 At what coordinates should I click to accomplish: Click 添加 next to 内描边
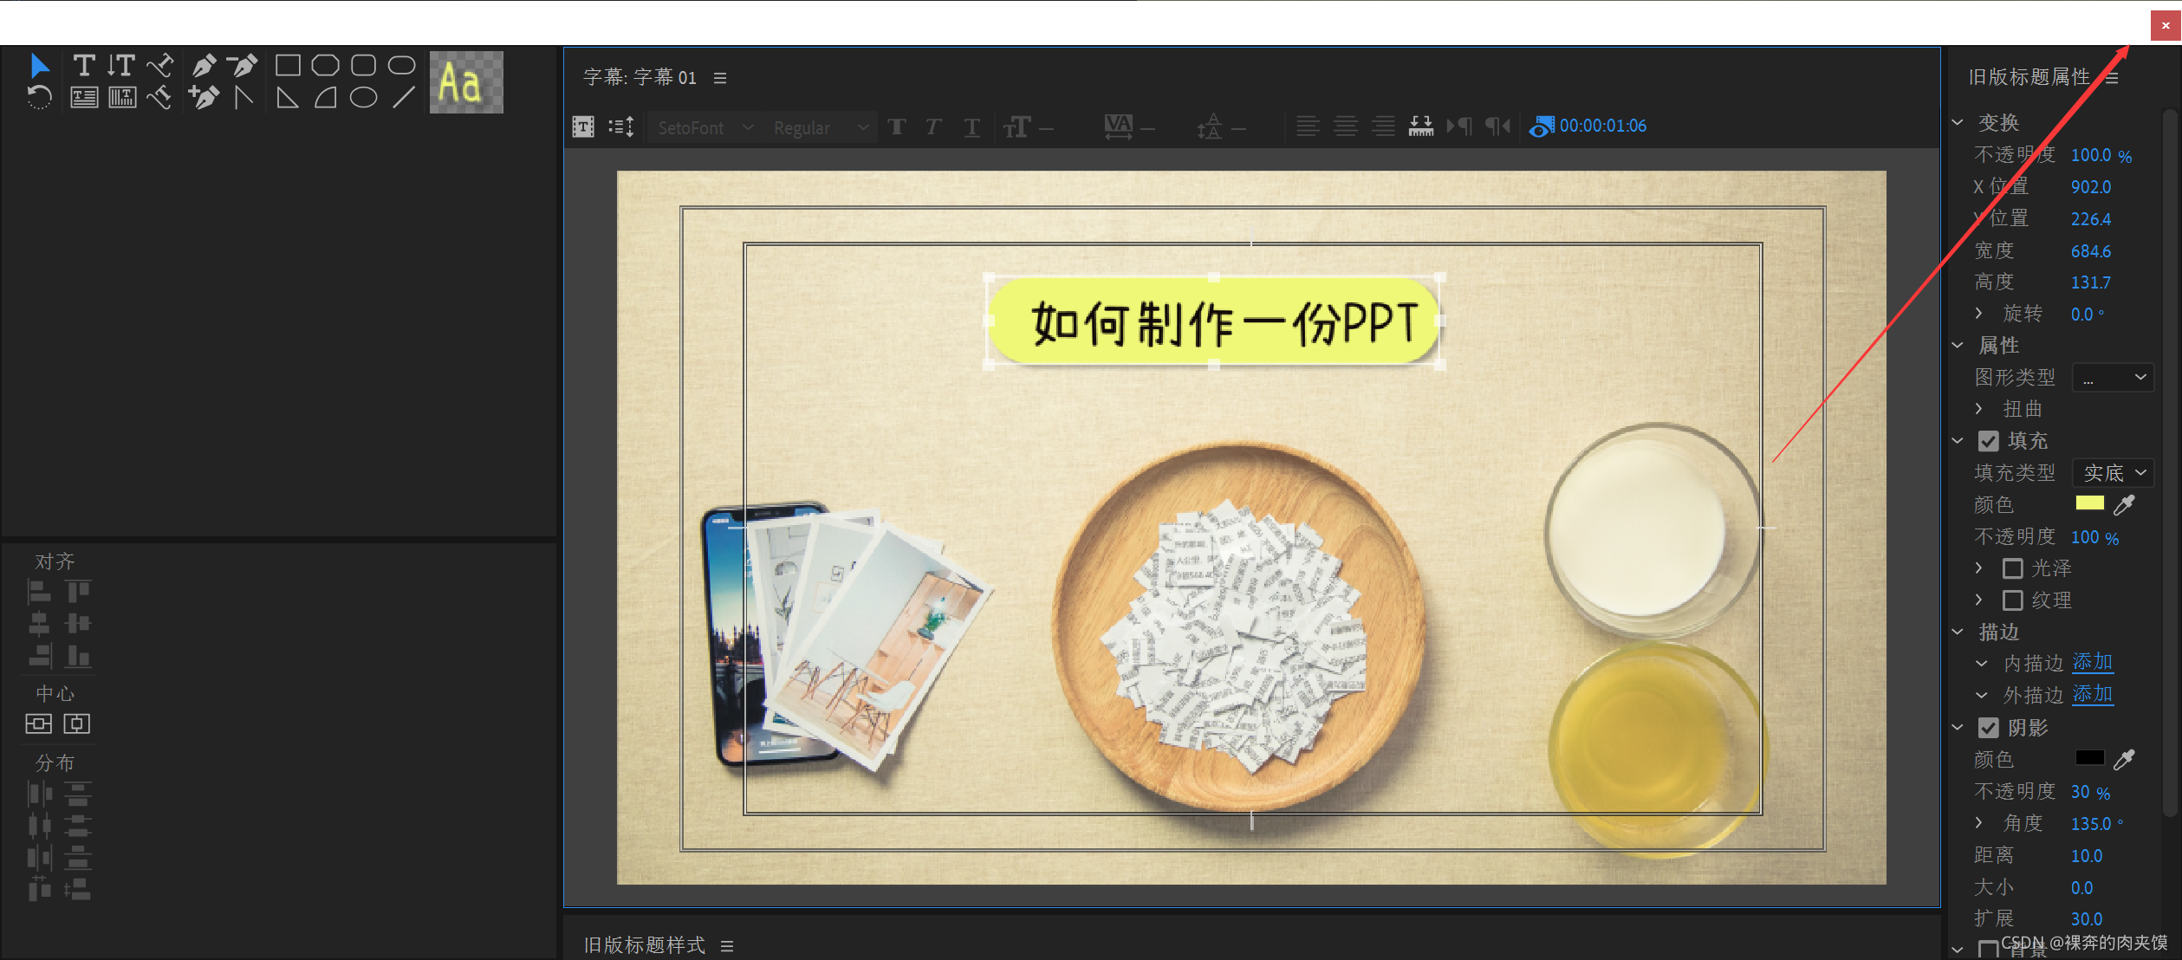(x=2092, y=663)
